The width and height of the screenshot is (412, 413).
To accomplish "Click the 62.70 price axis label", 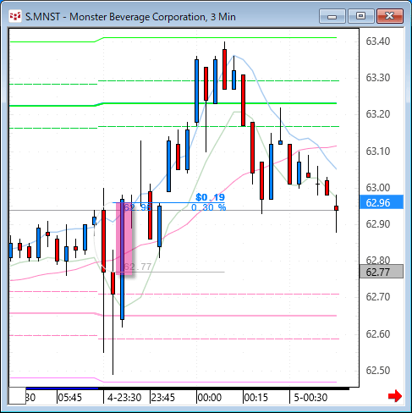I will pos(378,297).
